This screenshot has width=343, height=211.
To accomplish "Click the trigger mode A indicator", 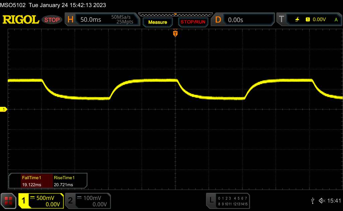I will (x=336, y=20).
